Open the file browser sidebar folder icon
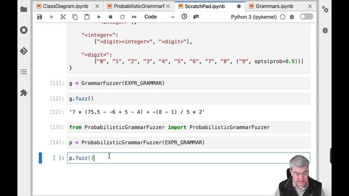 [23, 9]
